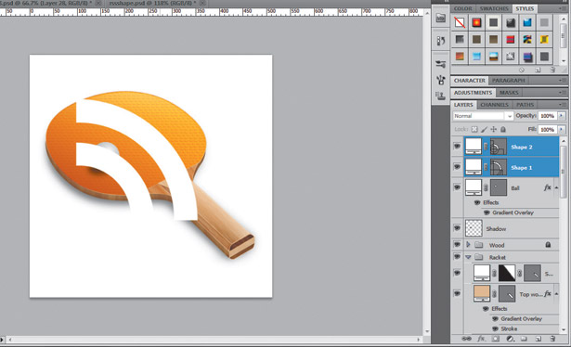Click the delete layer trash icon
This screenshot has height=347, width=571.
pos(552,339)
